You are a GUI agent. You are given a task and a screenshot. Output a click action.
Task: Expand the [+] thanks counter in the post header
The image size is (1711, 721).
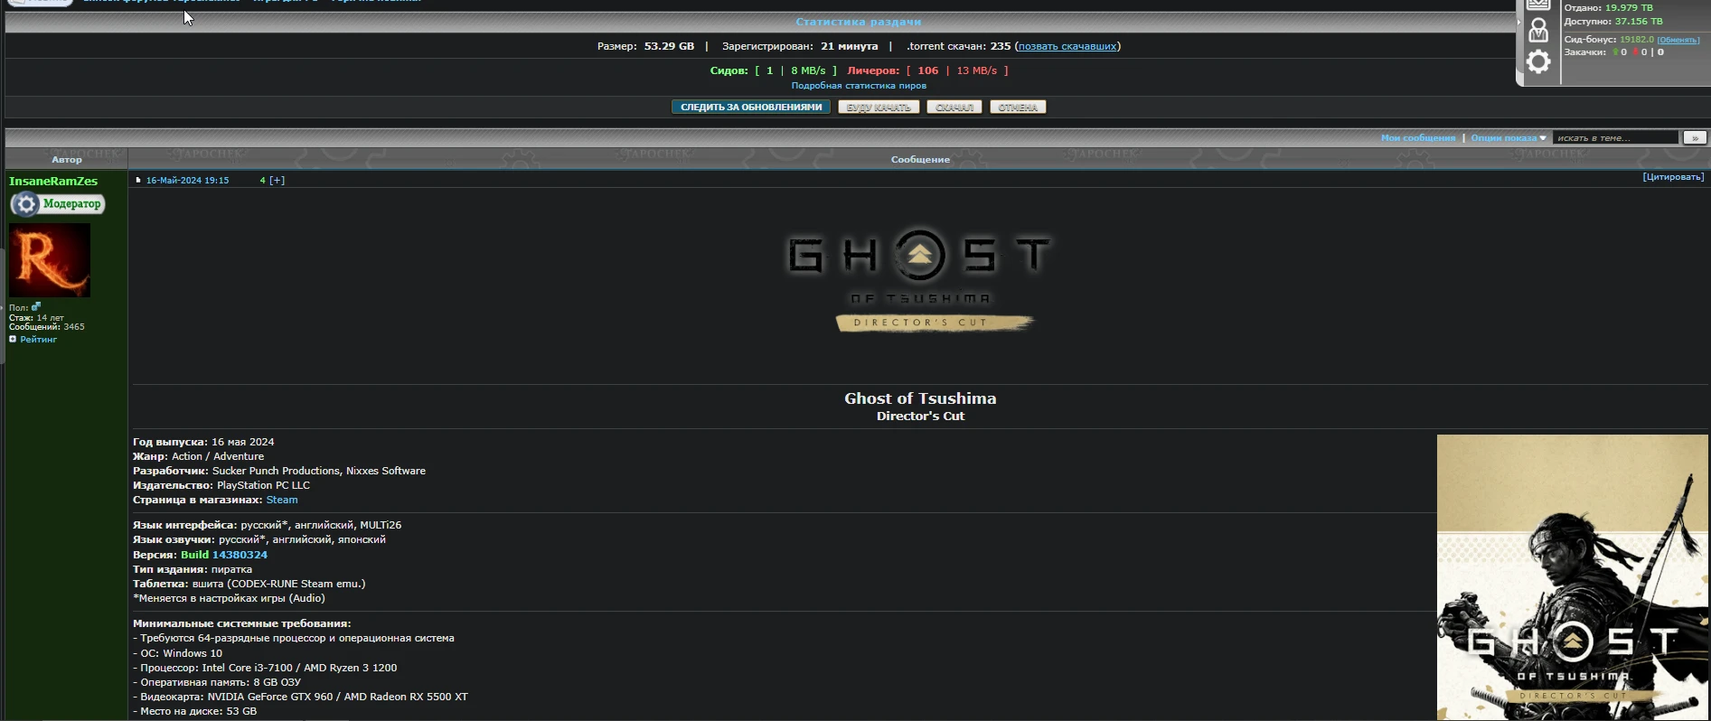[277, 181]
